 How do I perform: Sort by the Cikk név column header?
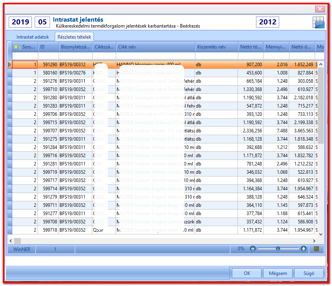pyautogui.click(x=156, y=47)
